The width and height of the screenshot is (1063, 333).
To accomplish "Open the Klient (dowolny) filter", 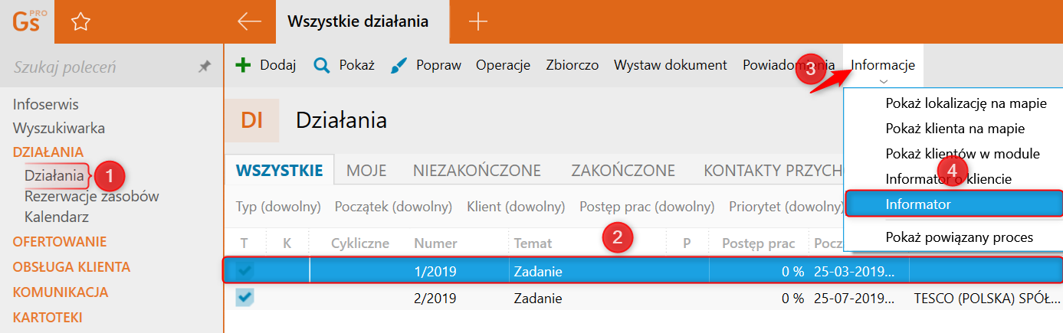I will [x=516, y=207].
